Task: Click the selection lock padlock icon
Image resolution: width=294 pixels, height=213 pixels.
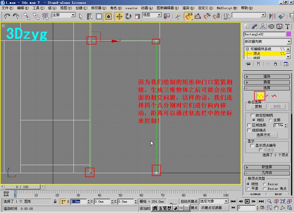Action: coord(55,202)
